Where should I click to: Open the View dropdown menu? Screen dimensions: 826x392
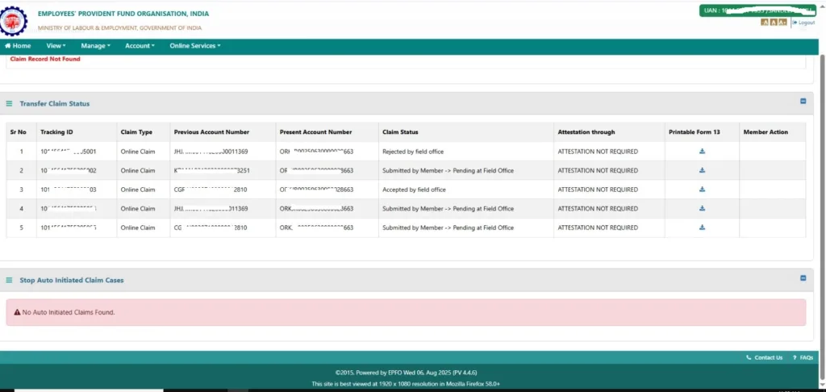[x=56, y=46]
